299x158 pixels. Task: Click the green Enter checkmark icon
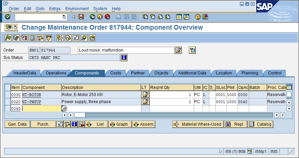8,17
